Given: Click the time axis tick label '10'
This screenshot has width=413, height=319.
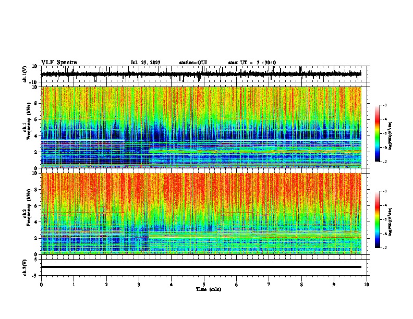Looking at the screenshot, I should tap(367, 285).
